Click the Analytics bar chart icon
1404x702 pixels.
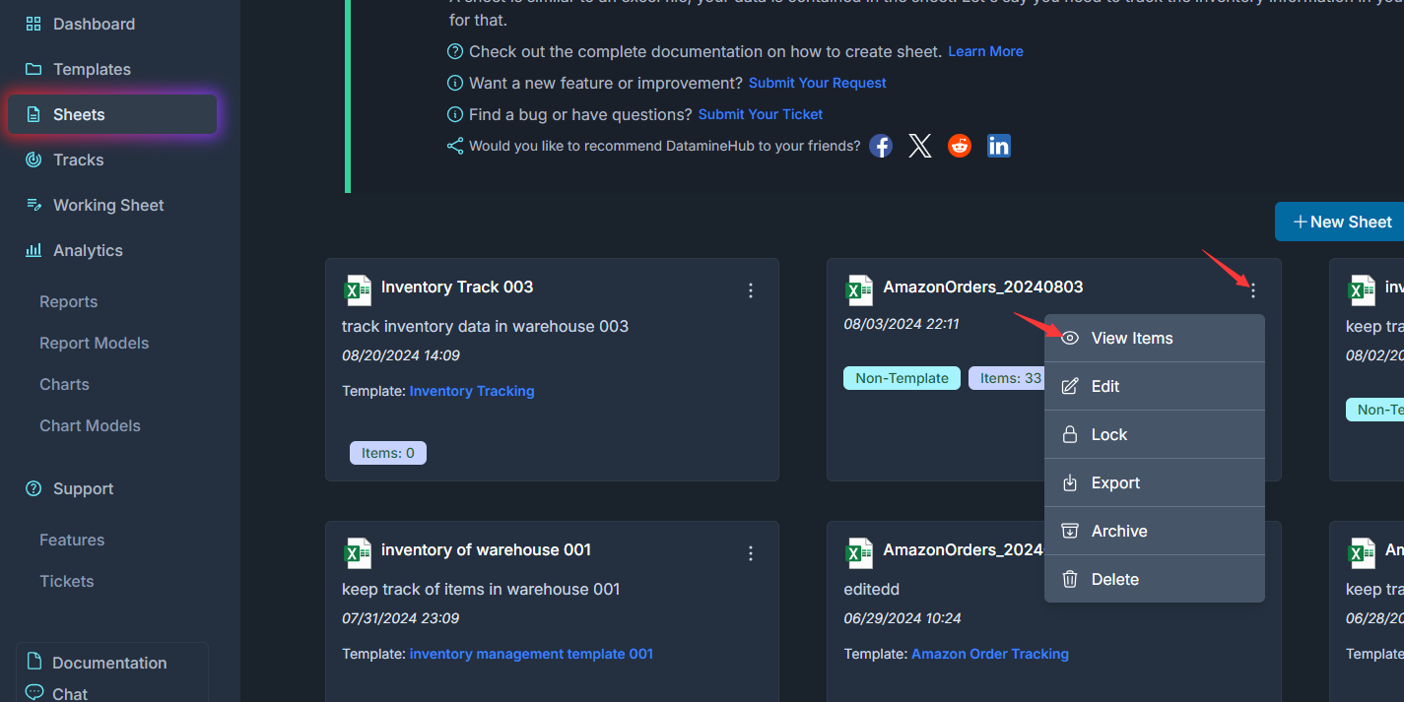(x=33, y=250)
